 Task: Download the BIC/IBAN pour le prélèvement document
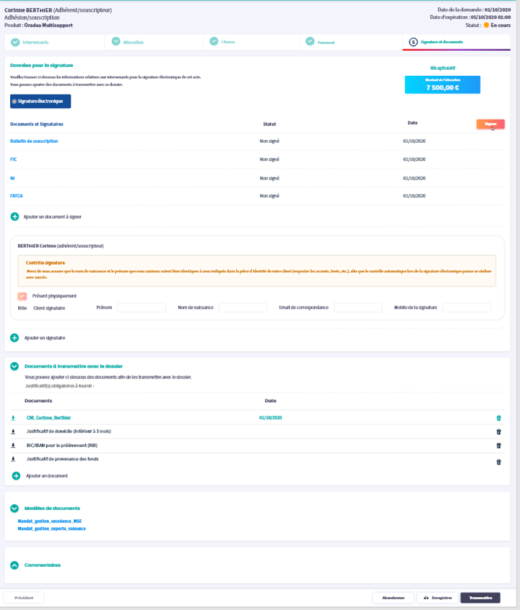[x=13, y=445]
